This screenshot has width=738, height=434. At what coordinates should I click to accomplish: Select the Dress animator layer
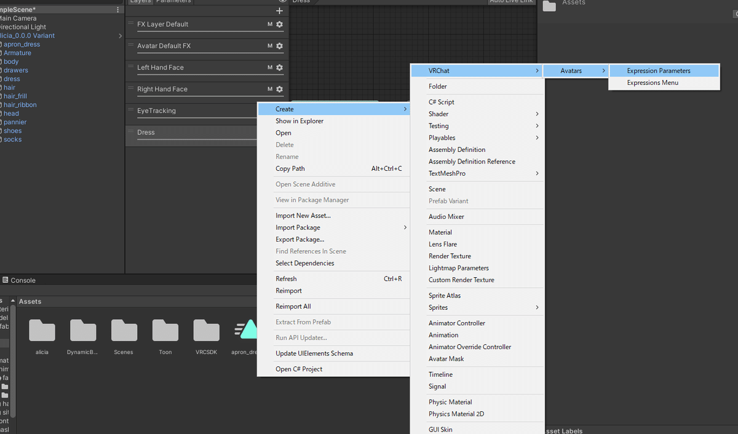(191, 136)
